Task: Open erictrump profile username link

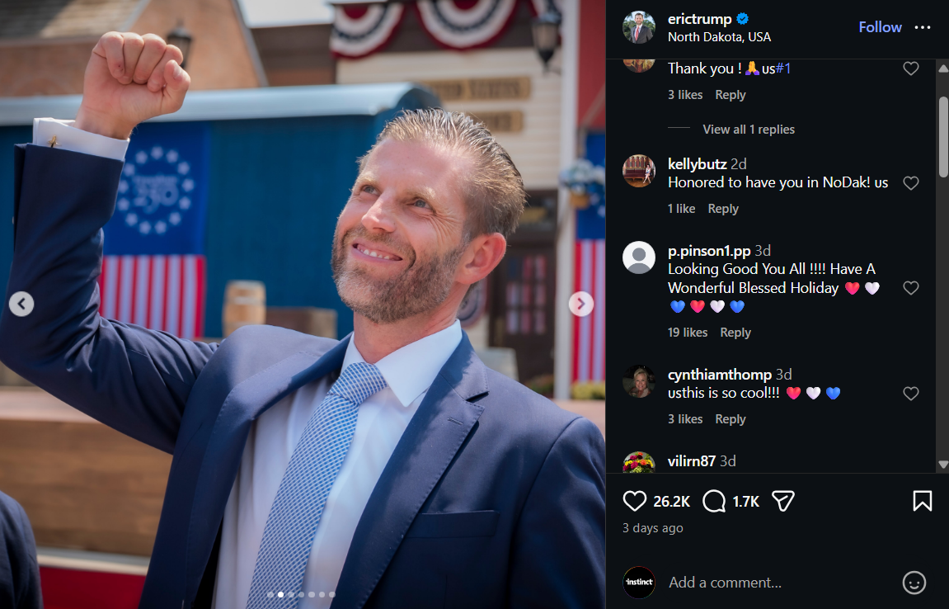Action: point(700,19)
